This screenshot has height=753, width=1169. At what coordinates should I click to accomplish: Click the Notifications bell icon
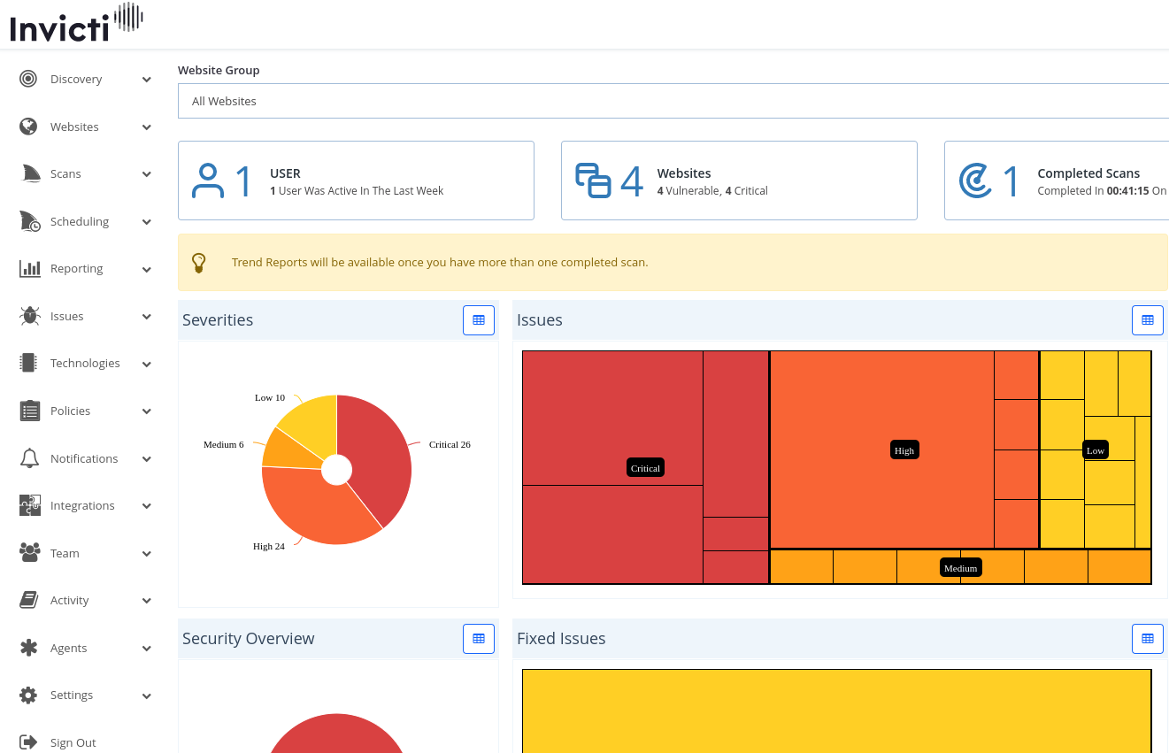27,458
